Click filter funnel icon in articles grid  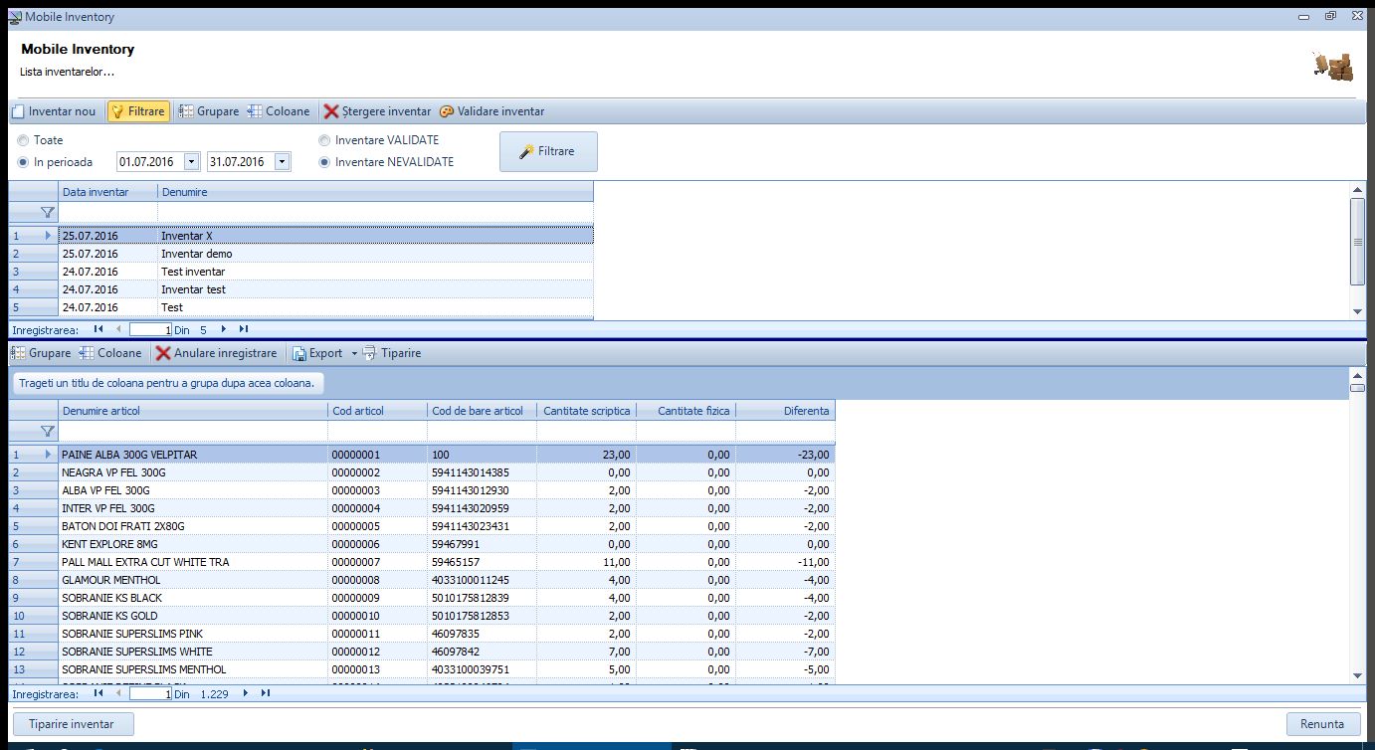pos(47,431)
